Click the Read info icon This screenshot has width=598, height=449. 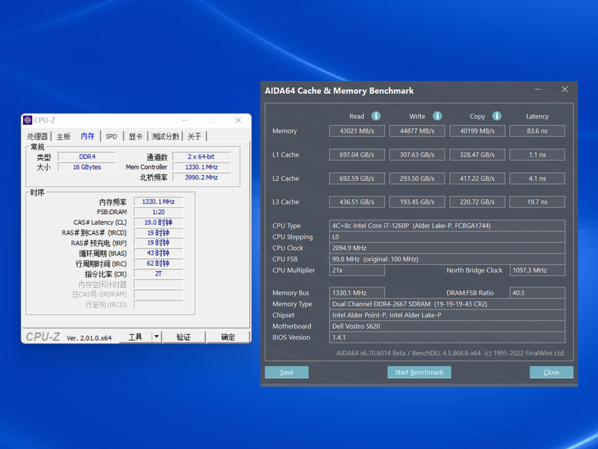[x=376, y=116]
